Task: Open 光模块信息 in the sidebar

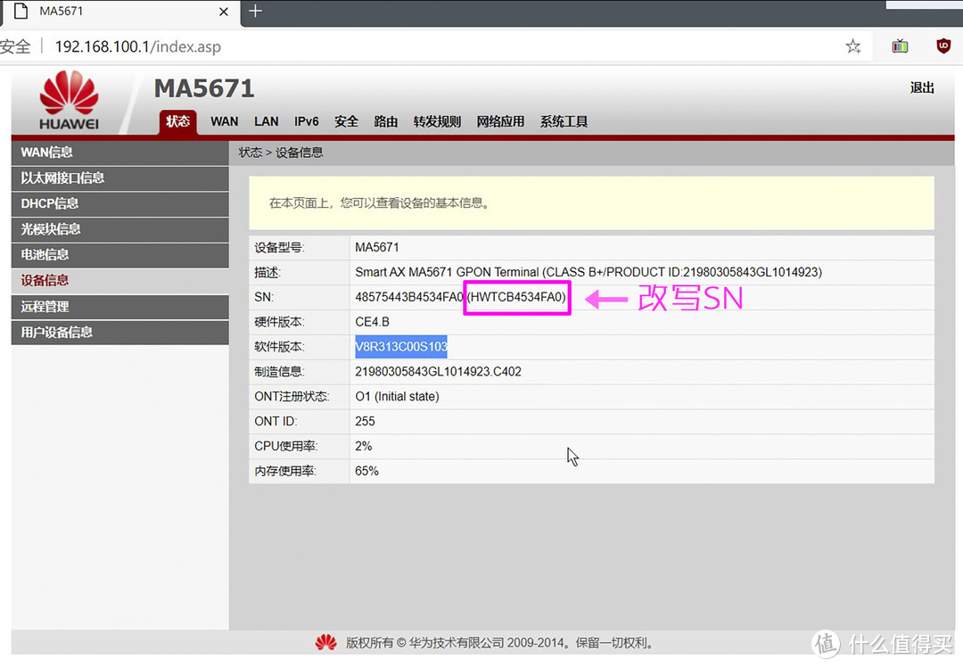Action: point(119,229)
